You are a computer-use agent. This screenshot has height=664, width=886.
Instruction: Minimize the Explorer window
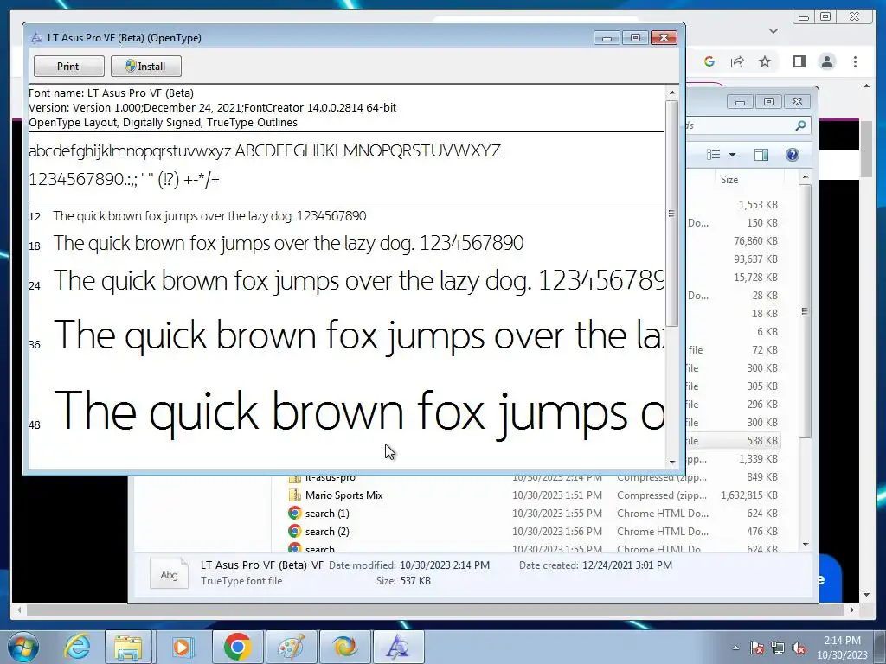[x=741, y=102]
